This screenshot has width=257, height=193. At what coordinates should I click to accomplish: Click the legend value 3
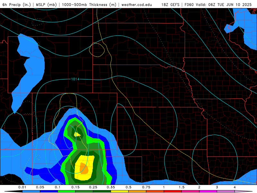point(217,187)
